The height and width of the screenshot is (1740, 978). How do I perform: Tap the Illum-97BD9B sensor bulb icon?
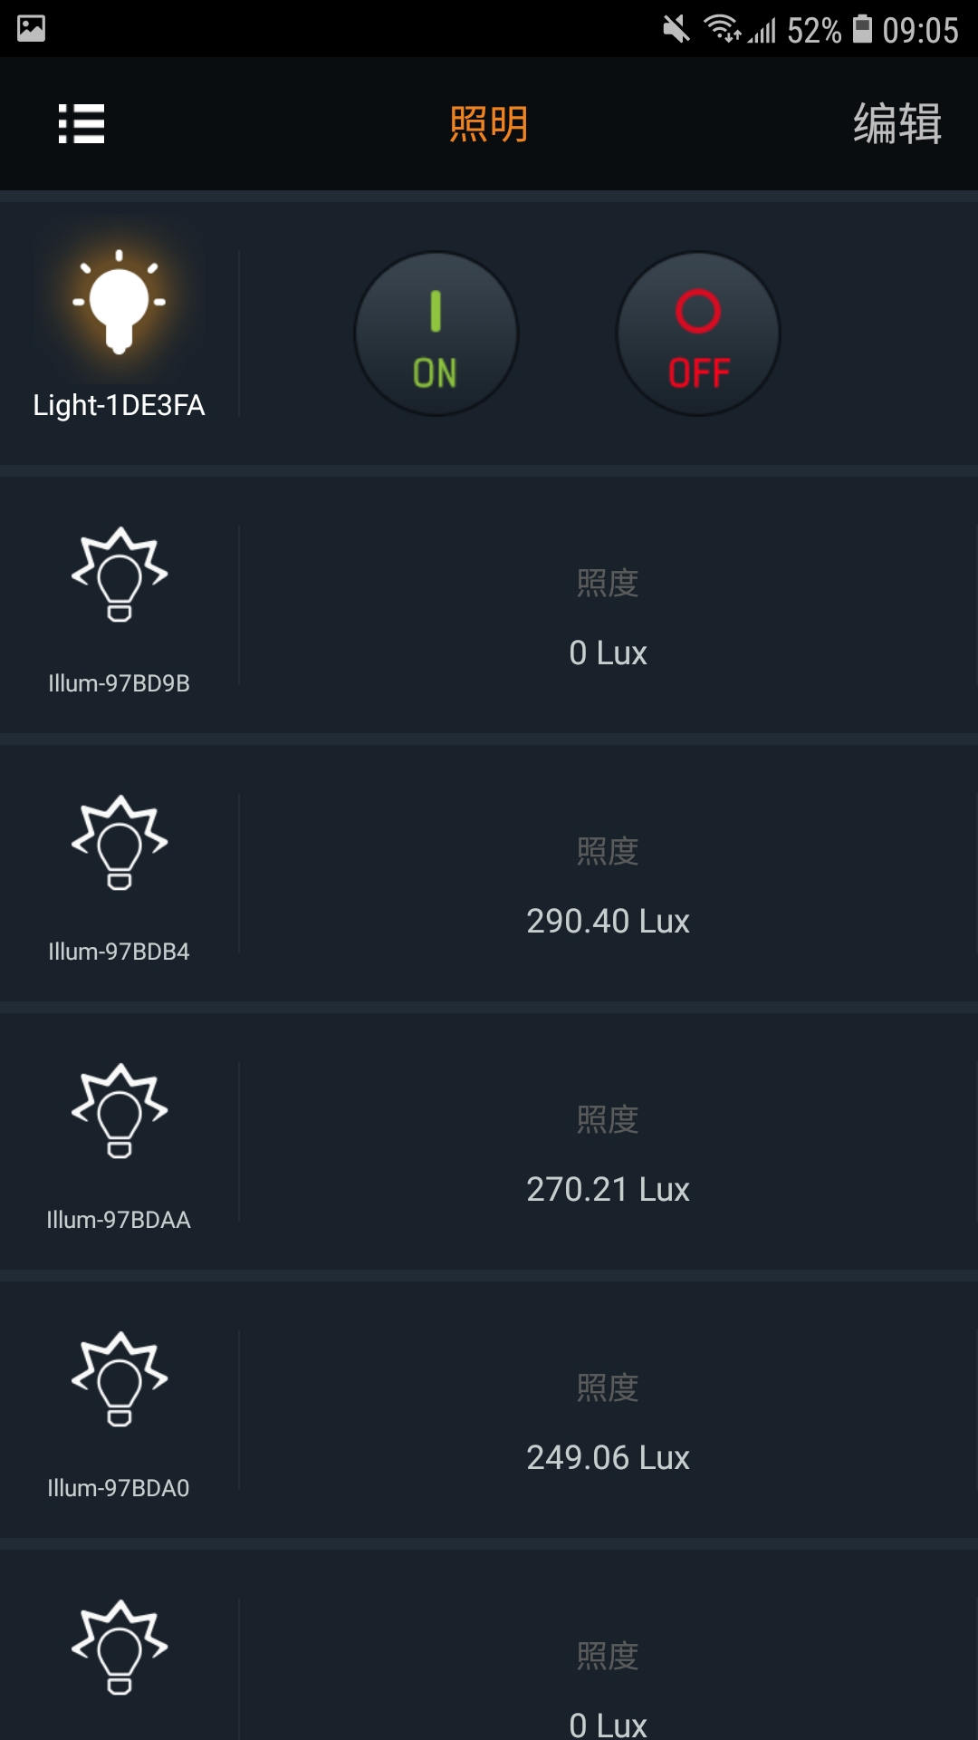point(120,575)
